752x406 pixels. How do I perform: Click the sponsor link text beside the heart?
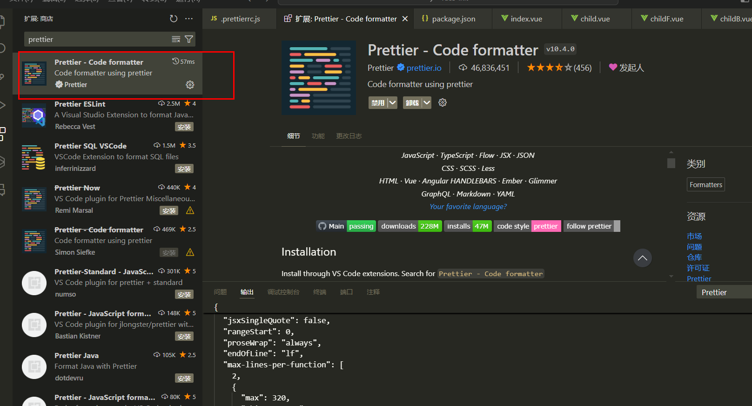tap(631, 68)
